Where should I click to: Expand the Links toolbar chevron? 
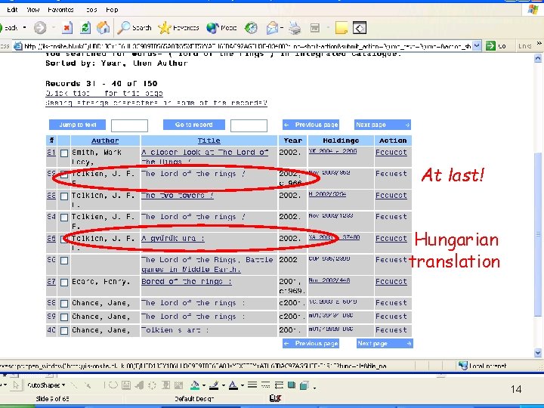coord(539,43)
